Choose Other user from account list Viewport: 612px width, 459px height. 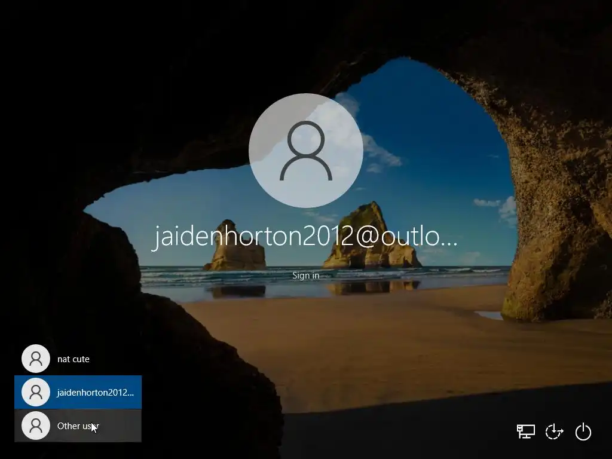(x=78, y=426)
